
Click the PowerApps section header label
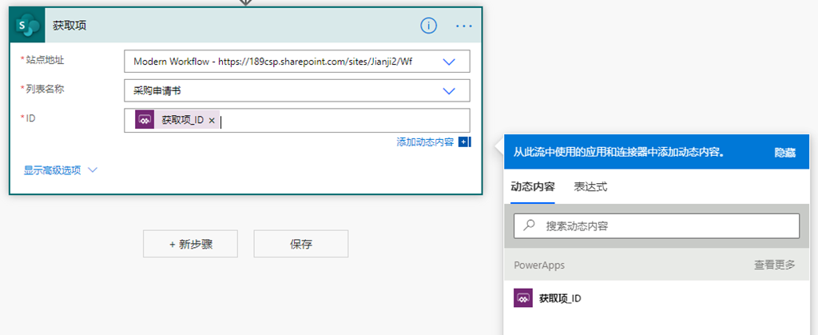coord(539,265)
